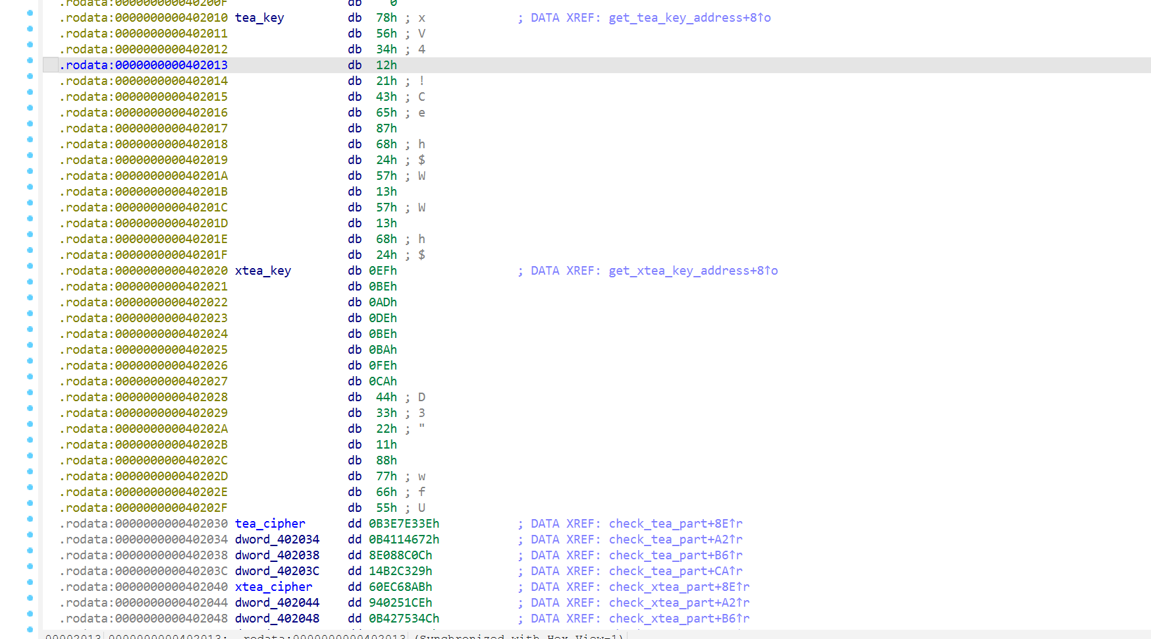This screenshot has width=1151, height=639.
Task: Click the highlighted address .rodata:0000000000402013
Action: click(144, 65)
